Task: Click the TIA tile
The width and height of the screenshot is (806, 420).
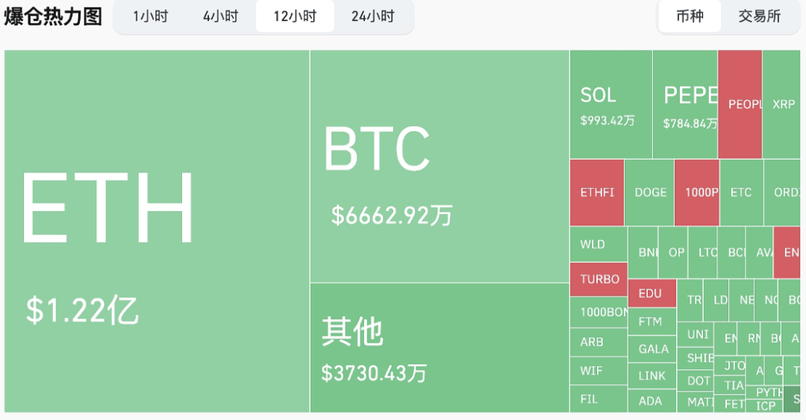Action: point(729,386)
